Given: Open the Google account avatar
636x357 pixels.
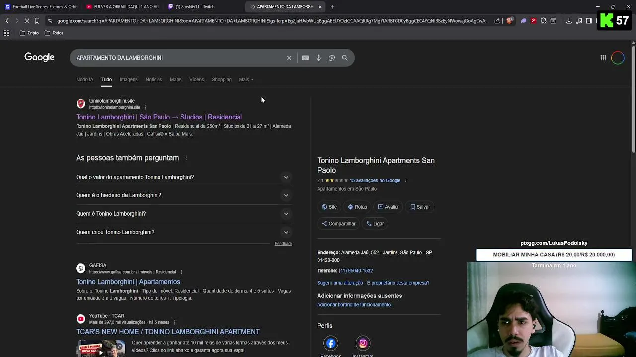Looking at the screenshot, I should (618, 58).
